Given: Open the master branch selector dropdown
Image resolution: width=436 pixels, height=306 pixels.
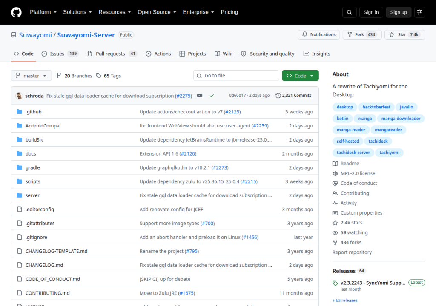Looking at the screenshot, I should tap(31, 76).
